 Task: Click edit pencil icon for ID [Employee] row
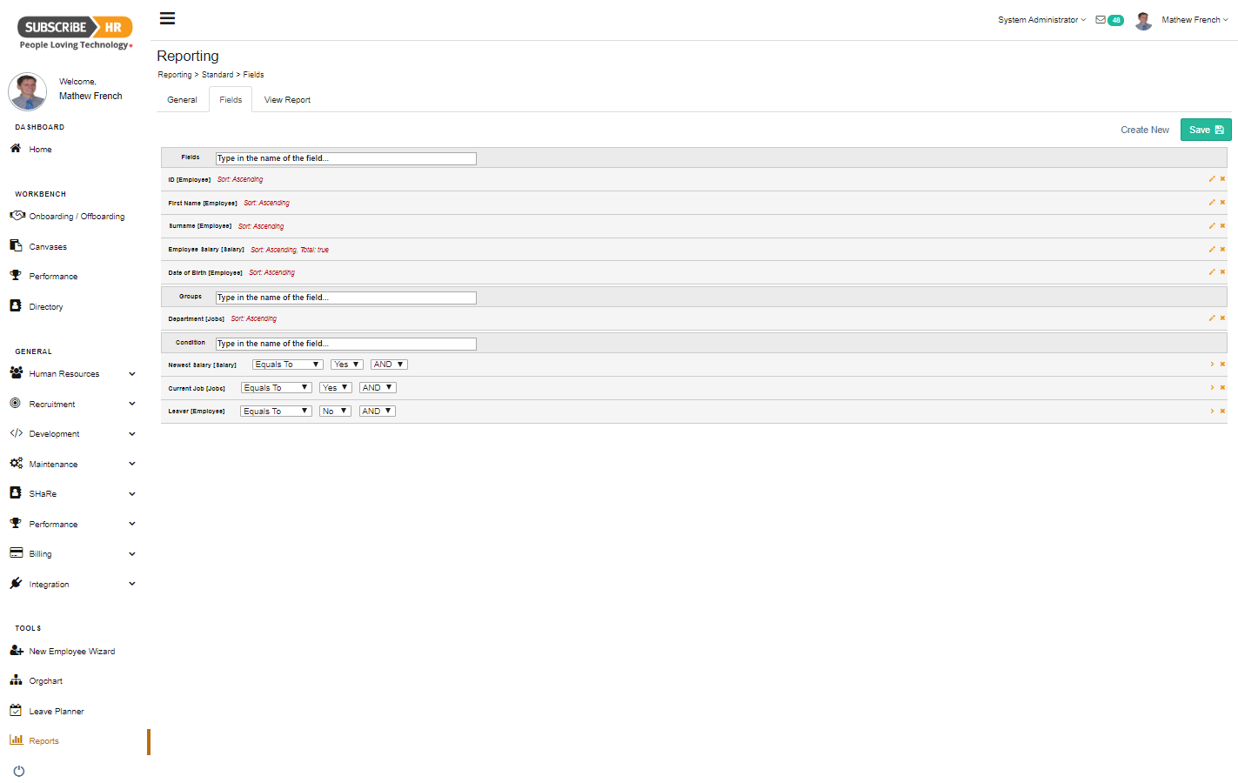pyautogui.click(x=1211, y=179)
